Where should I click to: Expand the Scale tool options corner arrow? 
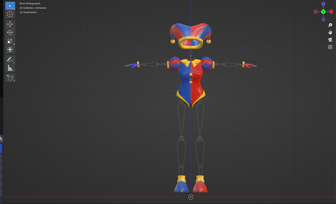[x=13, y=44]
